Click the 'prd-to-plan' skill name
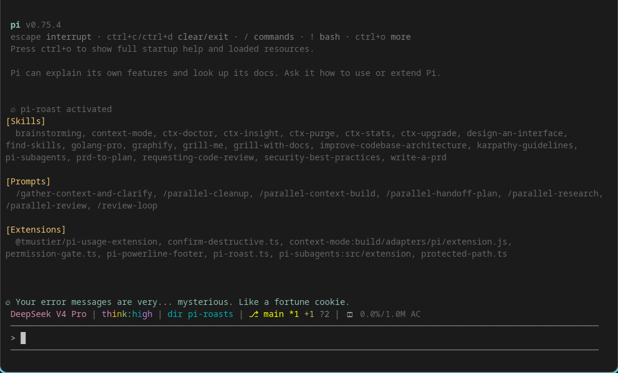 click(104, 157)
